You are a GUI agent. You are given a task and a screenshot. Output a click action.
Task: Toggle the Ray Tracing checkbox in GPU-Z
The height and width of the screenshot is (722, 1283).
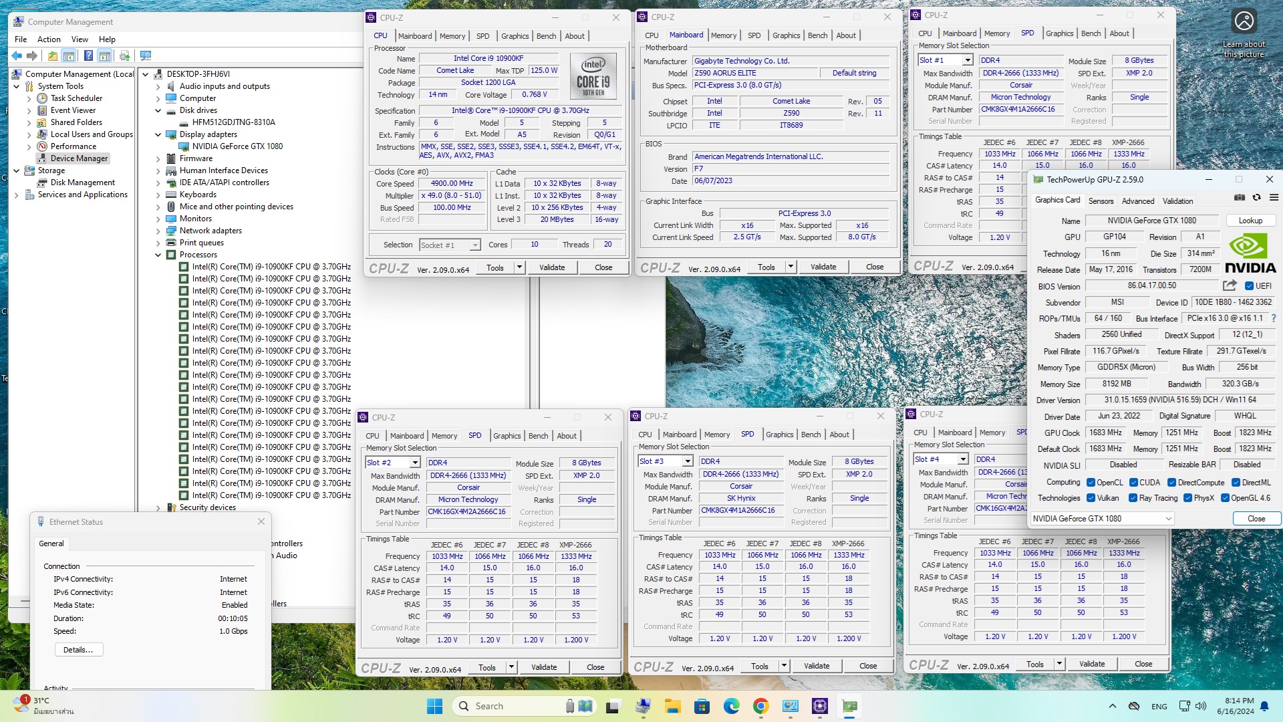tap(1133, 498)
